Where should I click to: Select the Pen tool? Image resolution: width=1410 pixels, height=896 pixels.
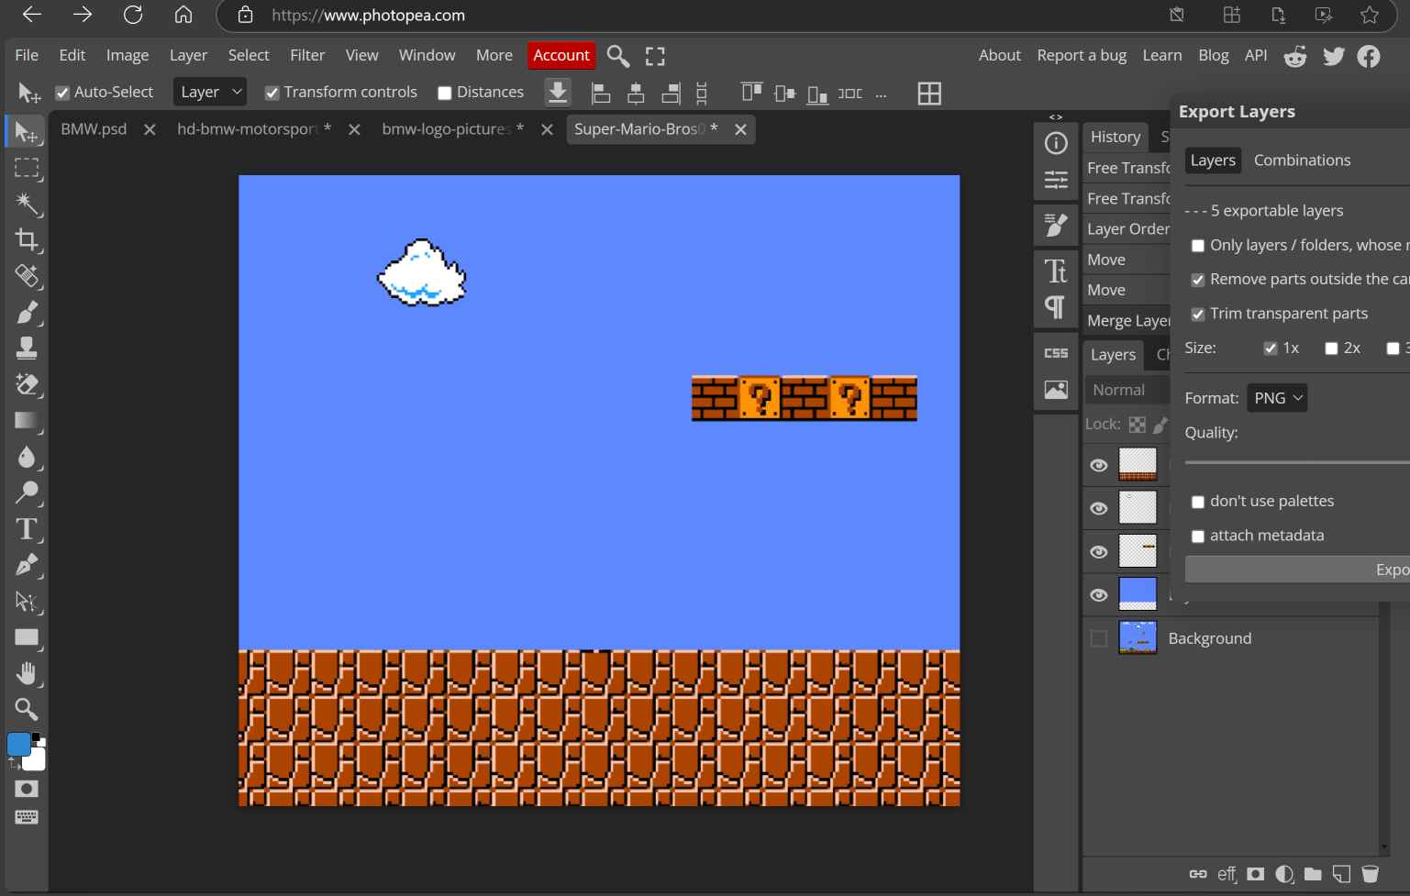pos(27,565)
